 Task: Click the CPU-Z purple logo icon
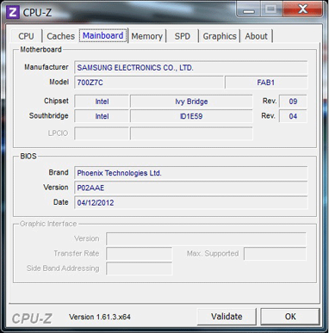tap(13, 12)
